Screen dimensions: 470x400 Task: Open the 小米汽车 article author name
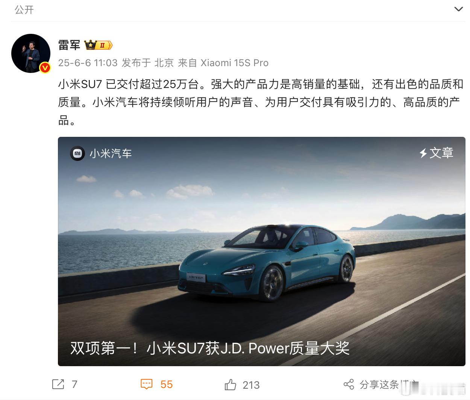[x=111, y=153]
